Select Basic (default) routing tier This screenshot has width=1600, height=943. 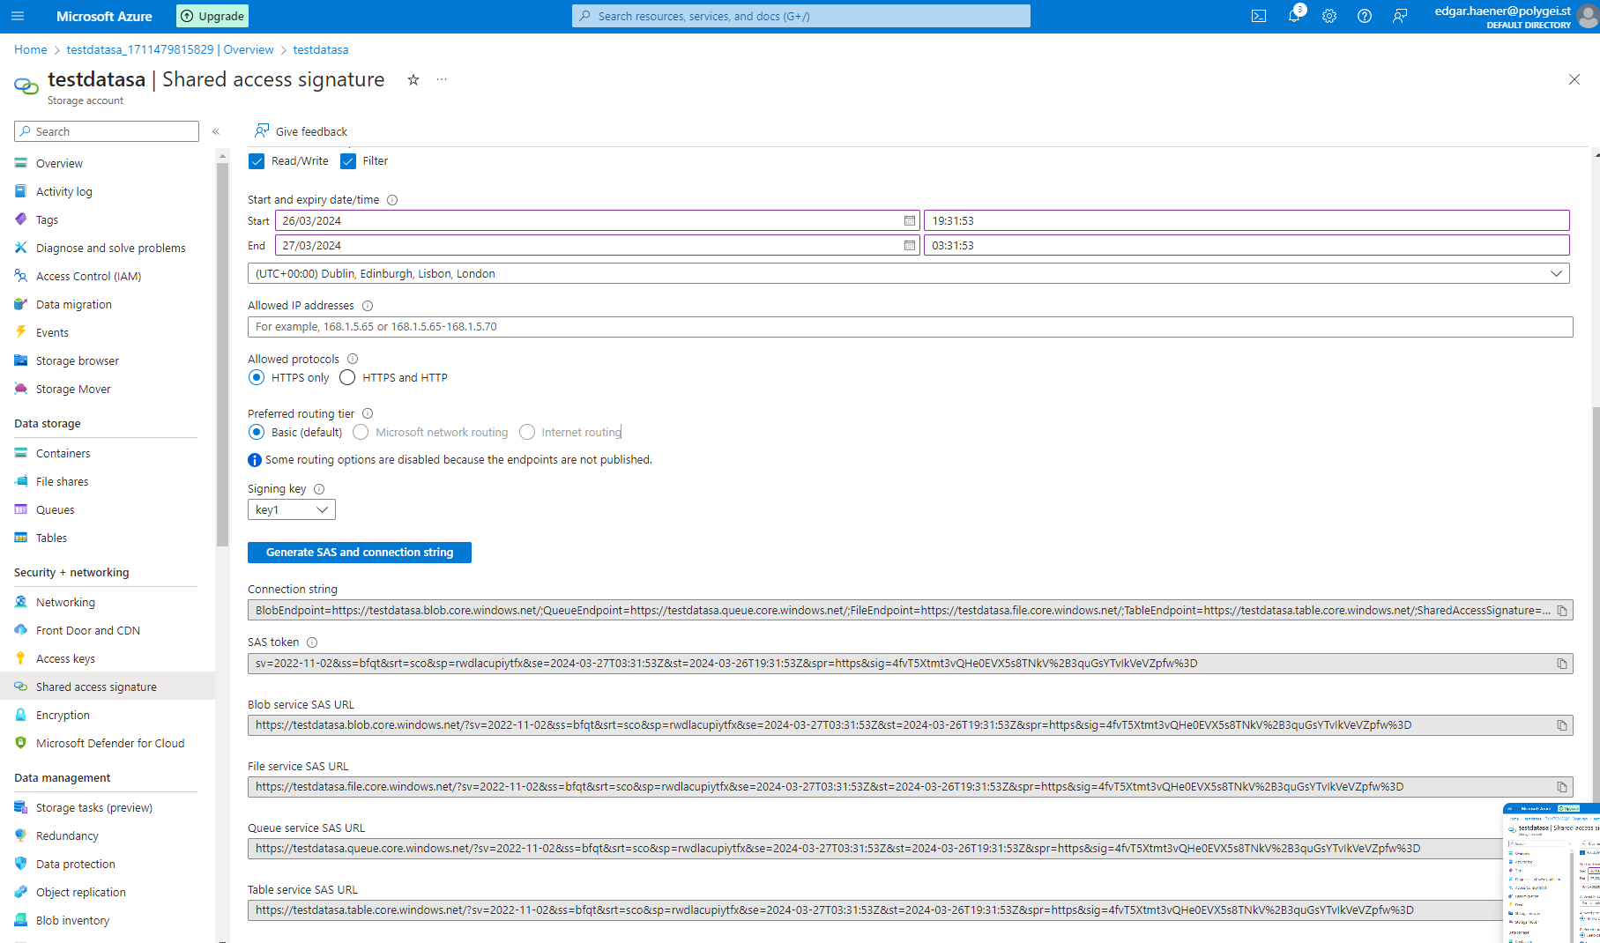257,432
